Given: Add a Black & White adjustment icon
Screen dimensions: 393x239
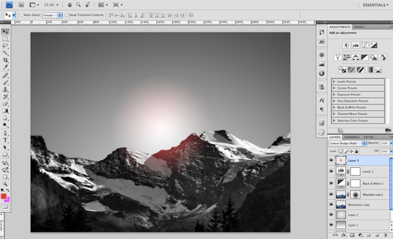Looking at the screenshot, I should pyautogui.click(x=365, y=57).
